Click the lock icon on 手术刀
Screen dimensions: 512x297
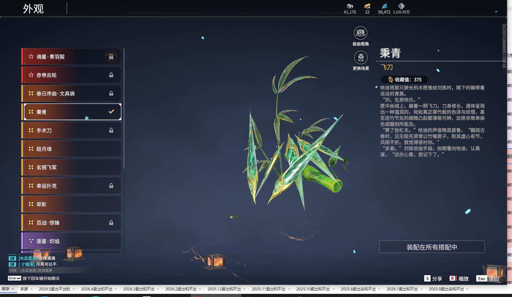[111, 130]
